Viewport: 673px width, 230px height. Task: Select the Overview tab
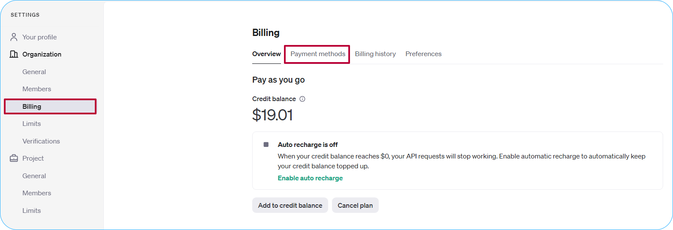click(x=266, y=54)
